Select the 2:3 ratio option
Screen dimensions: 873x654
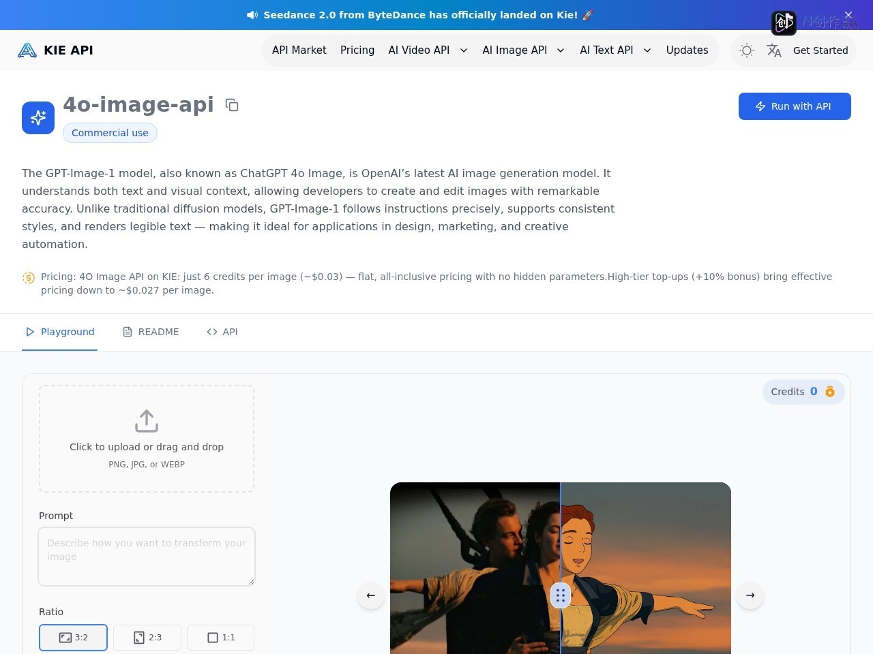click(147, 638)
